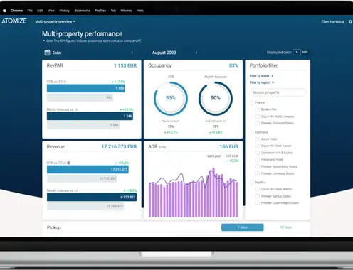Open the Edit menu
This screenshot has width=353, height=270.
(x=40, y=11)
